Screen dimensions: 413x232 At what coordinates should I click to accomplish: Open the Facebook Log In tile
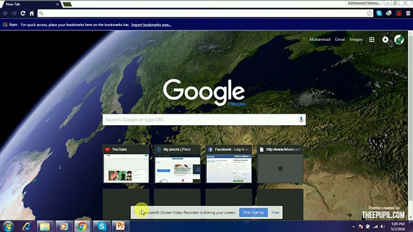tap(229, 164)
